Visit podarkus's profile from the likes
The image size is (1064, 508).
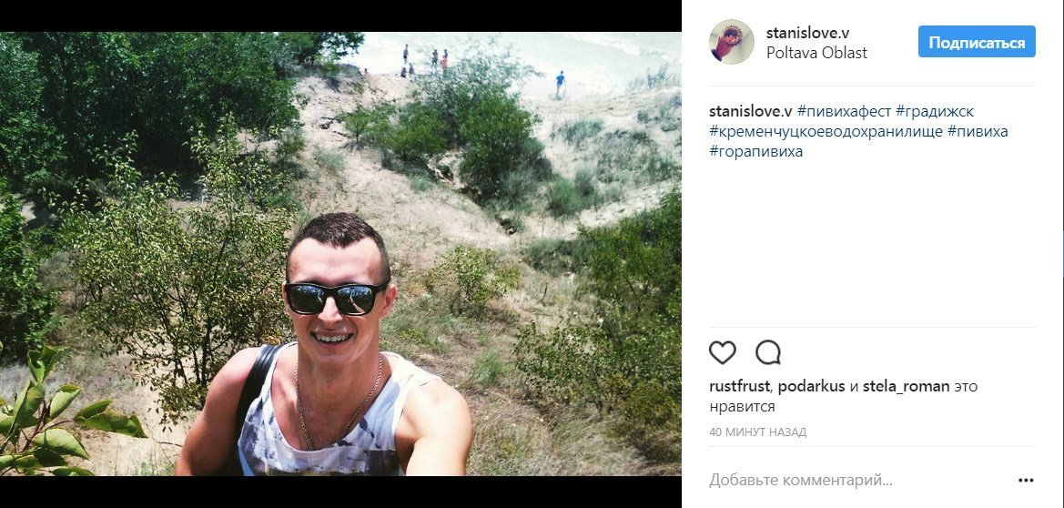[811, 386]
